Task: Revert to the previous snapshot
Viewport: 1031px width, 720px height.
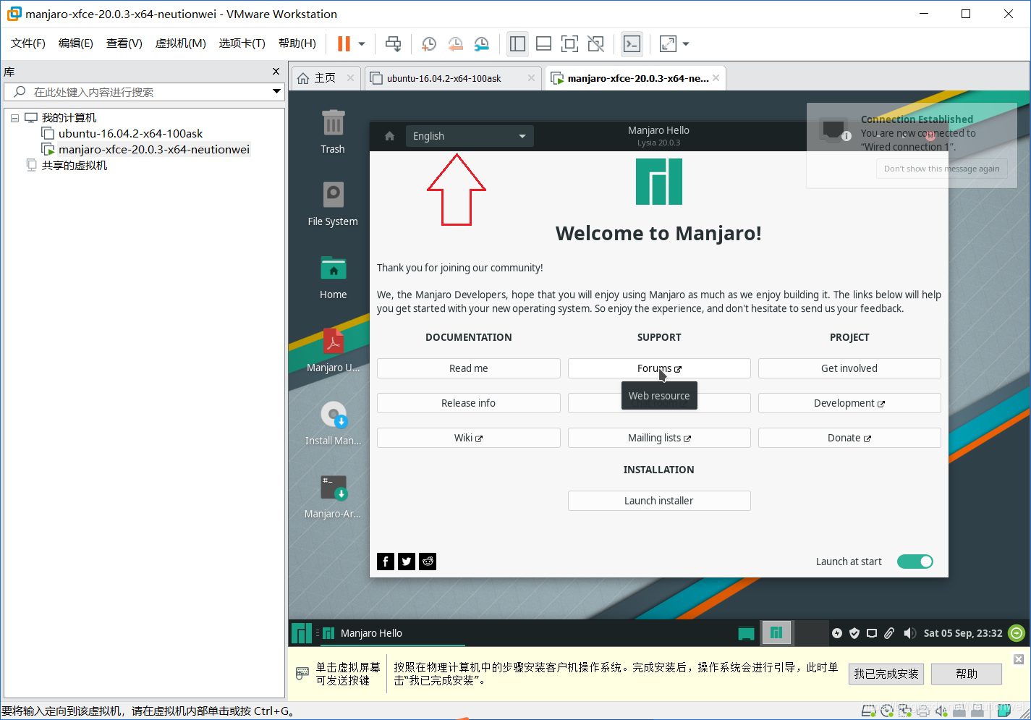Action: tap(455, 44)
